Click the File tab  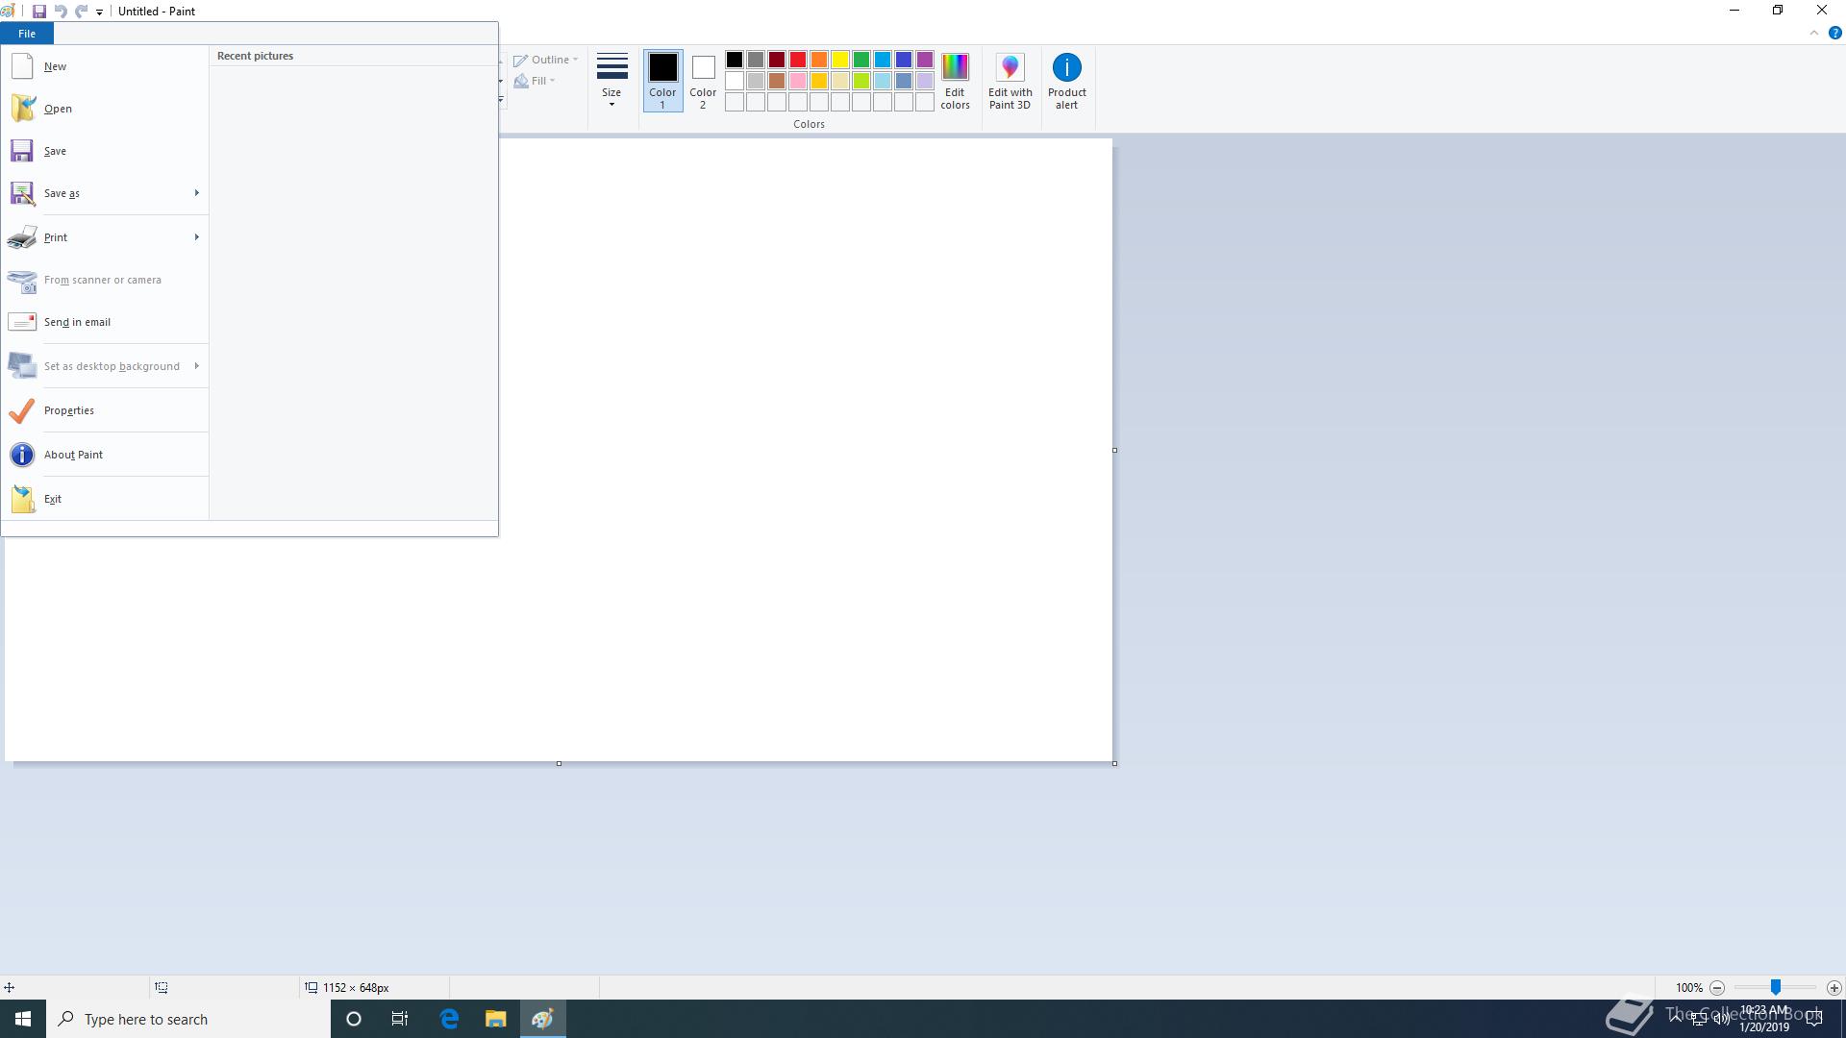(x=27, y=34)
